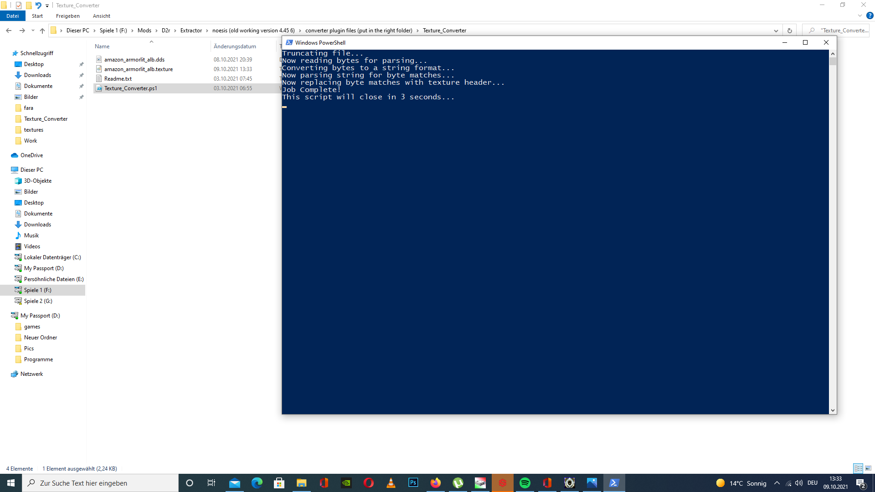Open the Ansicht ribbon tab
Viewport: 875px width, 492px height.
click(101, 16)
